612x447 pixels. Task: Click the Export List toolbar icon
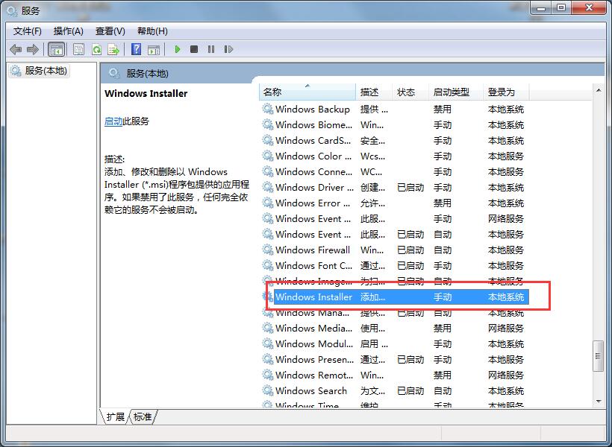pyautogui.click(x=113, y=49)
